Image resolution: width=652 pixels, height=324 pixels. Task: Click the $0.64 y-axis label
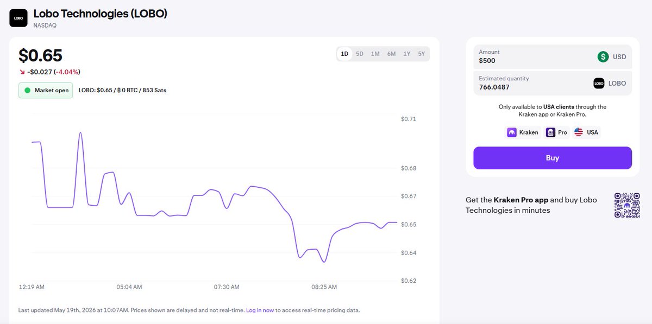(409, 253)
